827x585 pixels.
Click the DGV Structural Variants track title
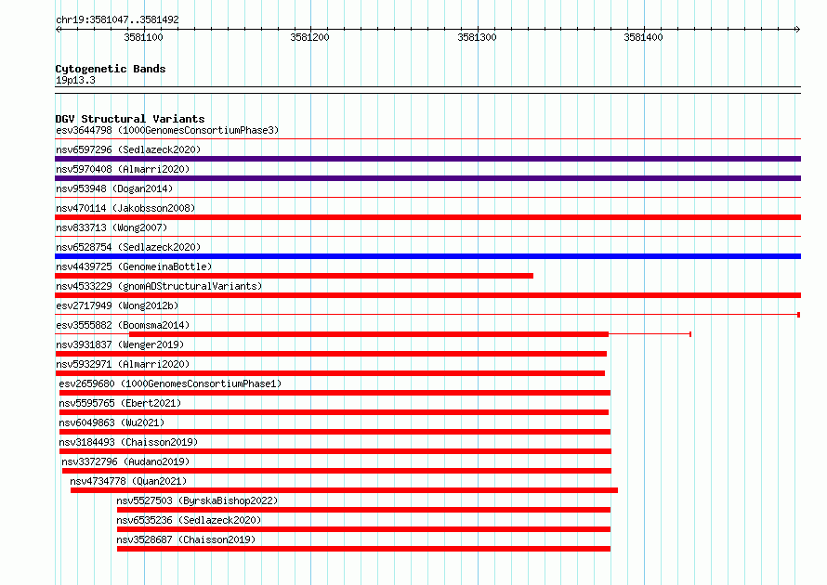pyautogui.click(x=130, y=119)
